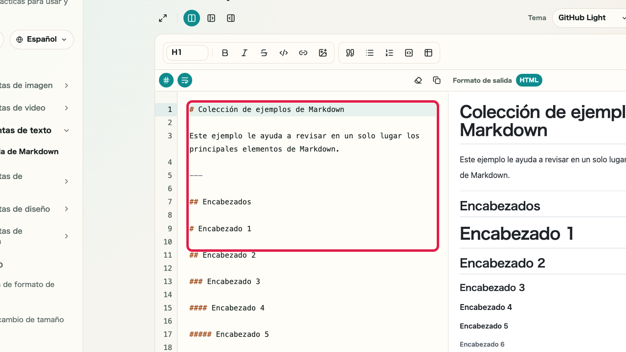The image size is (626, 352).
Task: Click editor line '### Encabezado 3'
Action: point(224,282)
